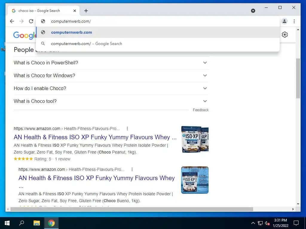Expand 'What is Choco tool?' question
The image size is (306, 229).
(x=111, y=101)
